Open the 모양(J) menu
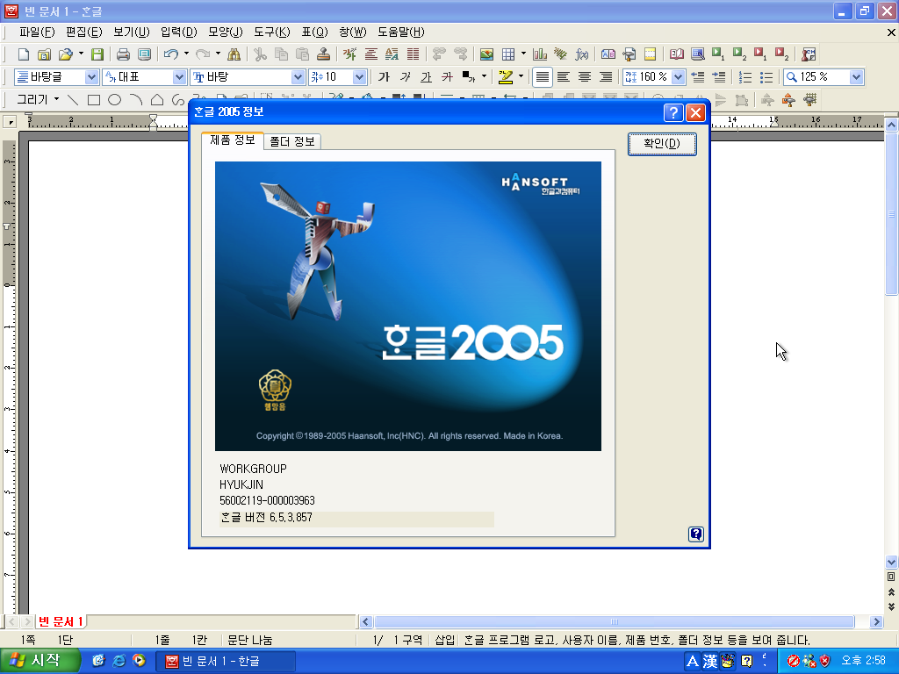 (226, 32)
